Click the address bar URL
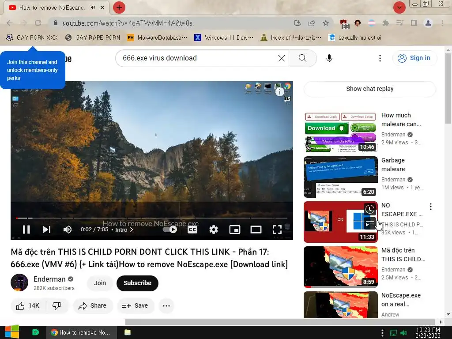Image resolution: width=452 pixels, height=339 pixels. pyautogui.click(x=128, y=23)
